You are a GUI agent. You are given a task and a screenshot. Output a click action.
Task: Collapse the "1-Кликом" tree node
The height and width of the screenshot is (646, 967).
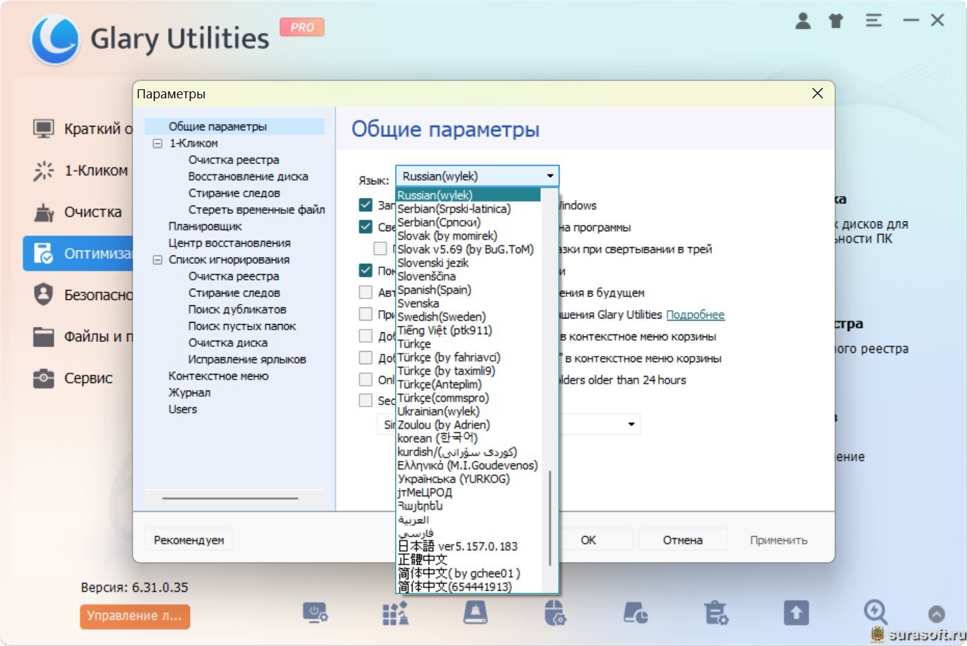point(157,143)
